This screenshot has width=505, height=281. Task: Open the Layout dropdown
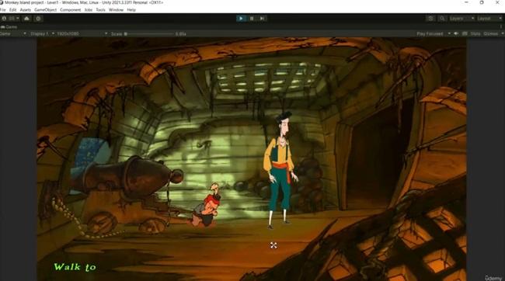coord(489,19)
